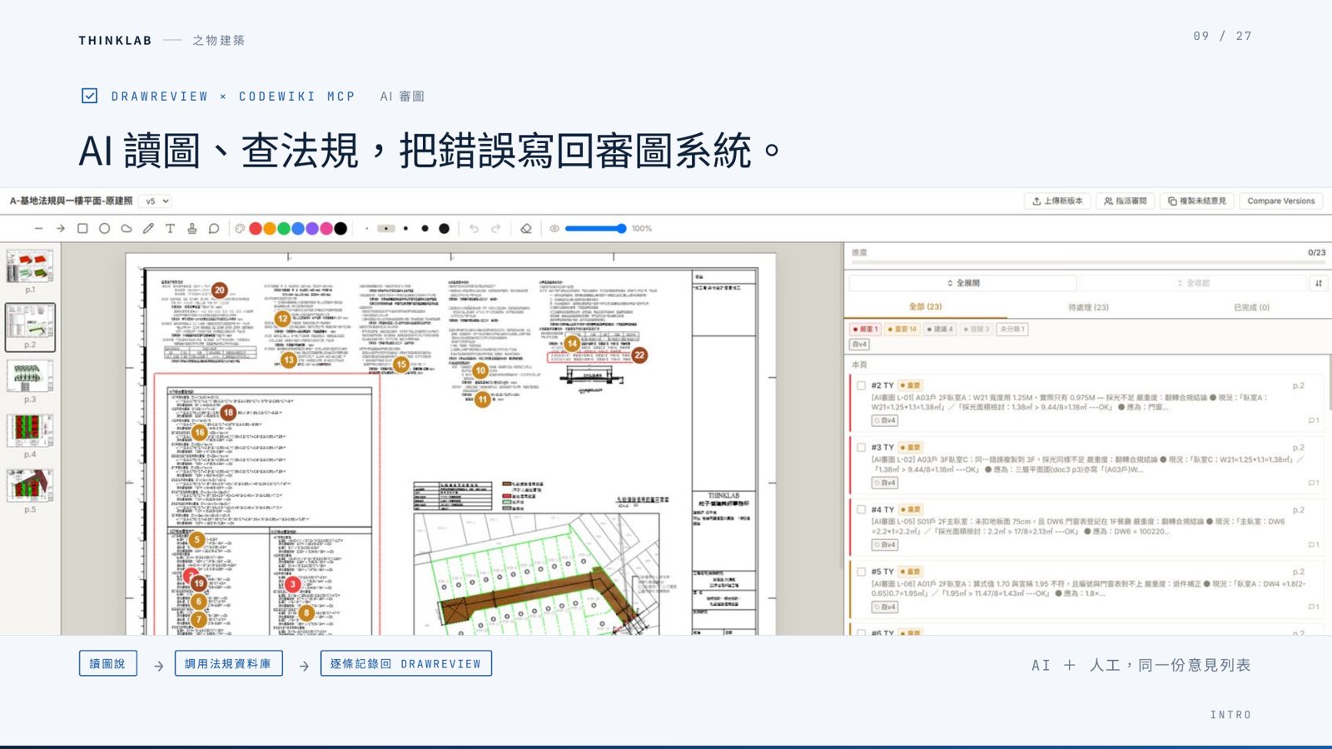Image resolution: width=1332 pixels, height=749 pixels.
Task: Click the Compare Versions button
Action: click(1280, 201)
